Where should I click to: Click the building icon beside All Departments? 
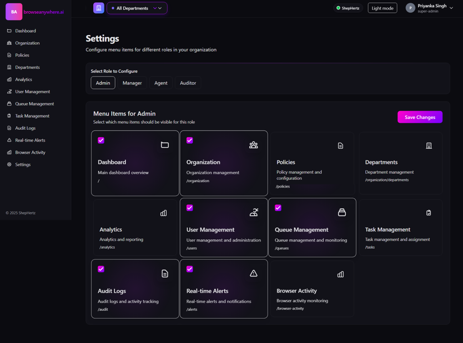click(98, 8)
